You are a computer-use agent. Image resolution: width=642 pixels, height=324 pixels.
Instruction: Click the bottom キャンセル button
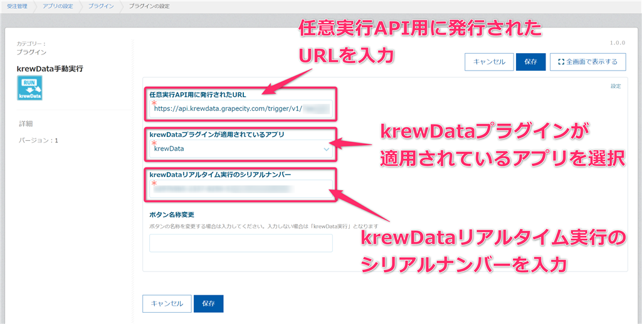pyautogui.click(x=167, y=303)
